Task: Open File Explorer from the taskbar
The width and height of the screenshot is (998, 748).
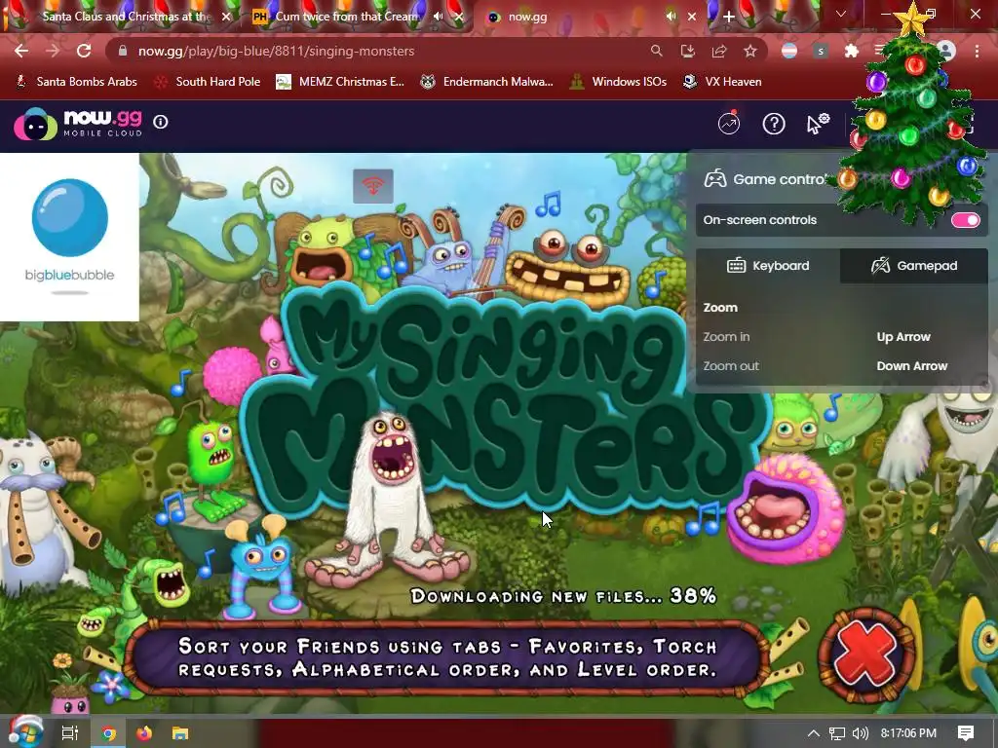Action: tap(180, 733)
